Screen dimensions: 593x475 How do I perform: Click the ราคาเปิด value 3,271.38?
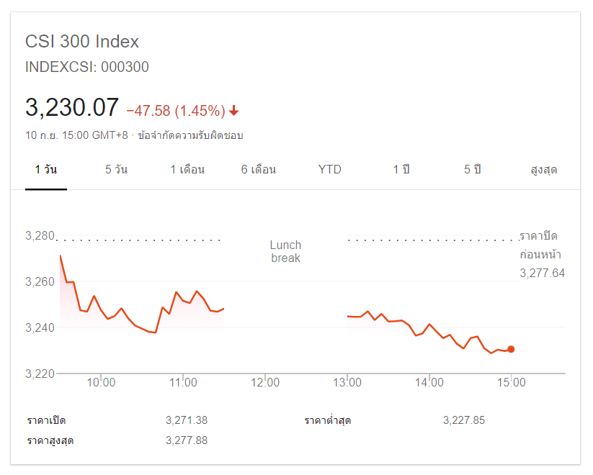pos(187,420)
